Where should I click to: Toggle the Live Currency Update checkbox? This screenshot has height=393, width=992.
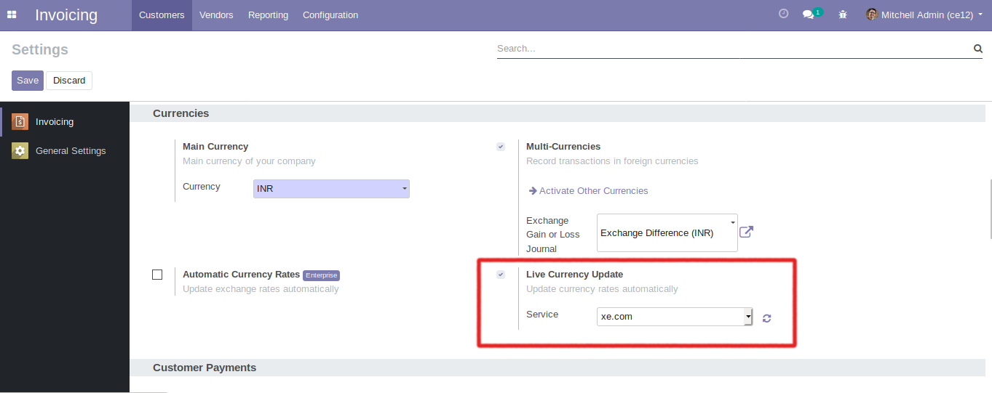[x=501, y=275]
